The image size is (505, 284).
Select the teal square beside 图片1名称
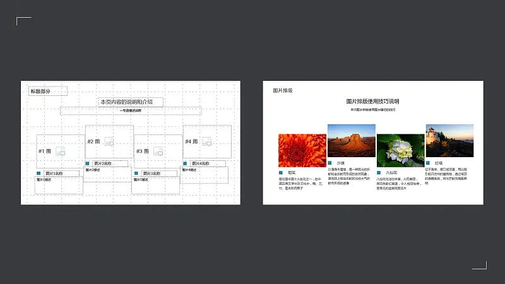point(39,173)
